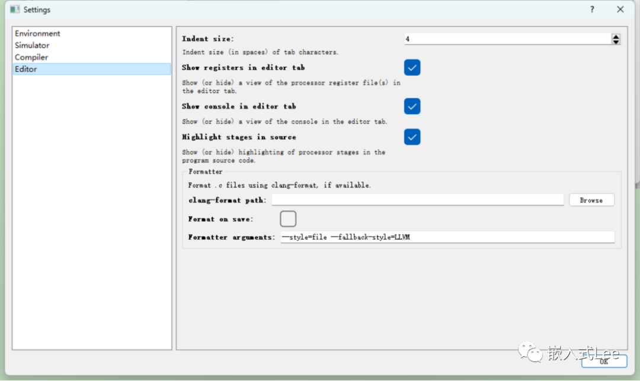Click the 'Indent size (in spaces)' description text
Viewport: 640px width, 381px height.
pos(260,52)
